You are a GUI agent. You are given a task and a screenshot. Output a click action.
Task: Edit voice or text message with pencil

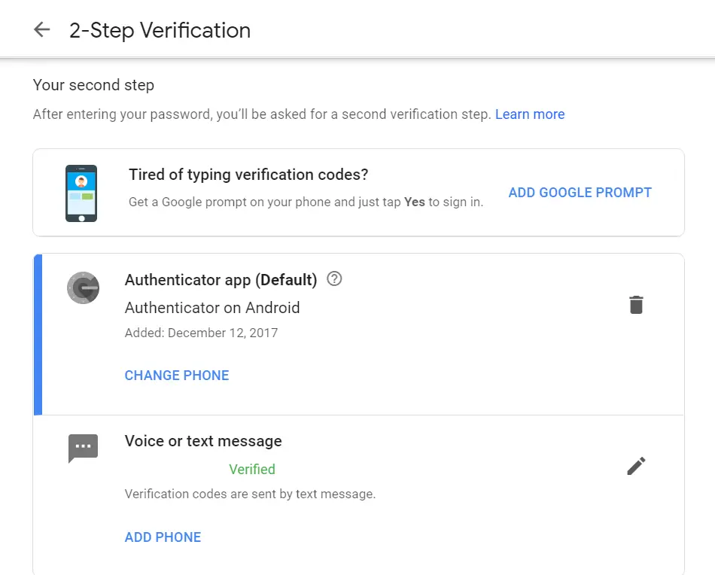636,466
